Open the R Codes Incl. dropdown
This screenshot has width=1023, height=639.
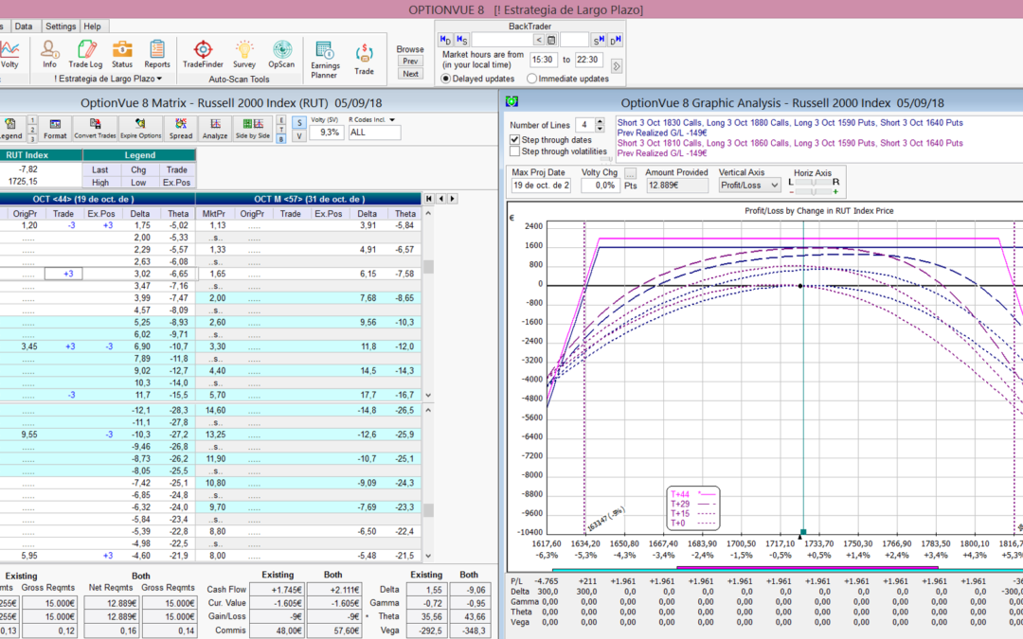tap(392, 120)
